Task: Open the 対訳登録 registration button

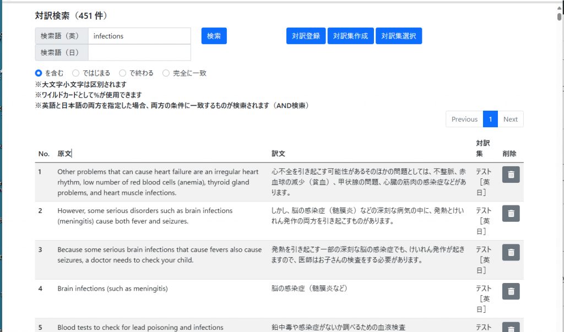Action: pyautogui.click(x=306, y=36)
